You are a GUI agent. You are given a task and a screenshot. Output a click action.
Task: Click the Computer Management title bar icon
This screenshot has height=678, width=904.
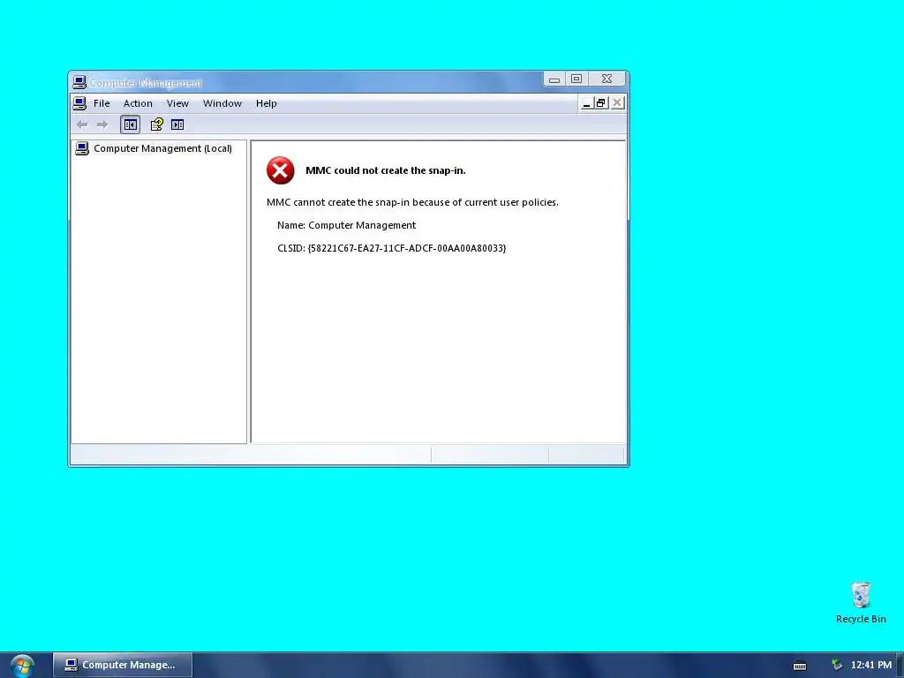(79, 82)
